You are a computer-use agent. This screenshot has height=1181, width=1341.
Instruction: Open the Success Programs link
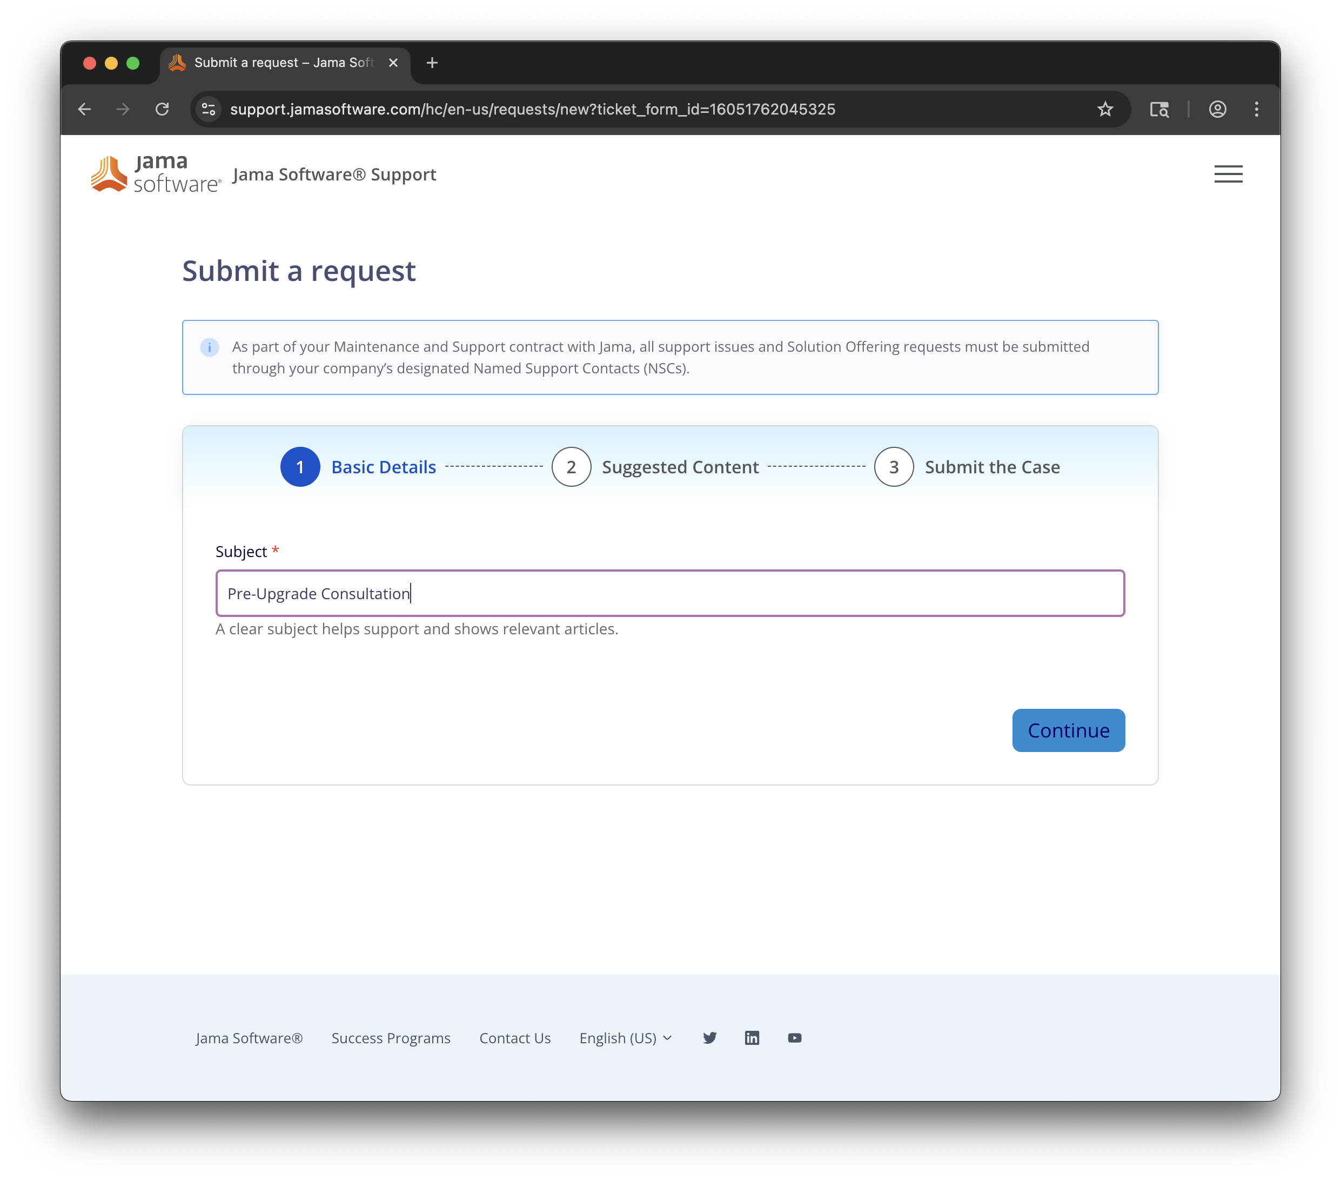tap(390, 1037)
